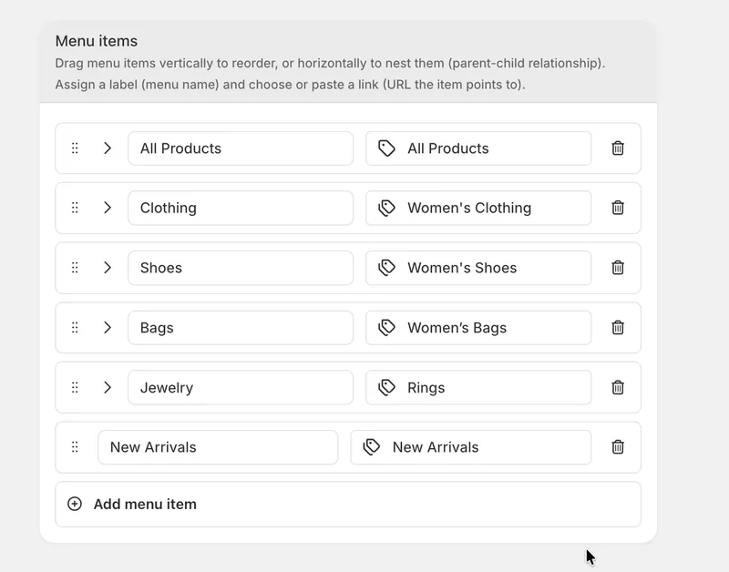Expand the Jewelry menu item
Viewport: 729px width, 572px height.
click(x=108, y=387)
